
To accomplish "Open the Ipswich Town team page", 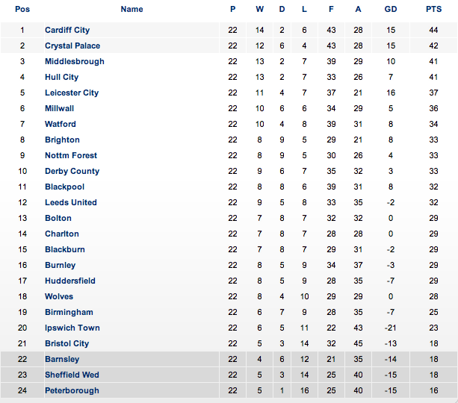I will pyautogui.click(x=72, y=328).
